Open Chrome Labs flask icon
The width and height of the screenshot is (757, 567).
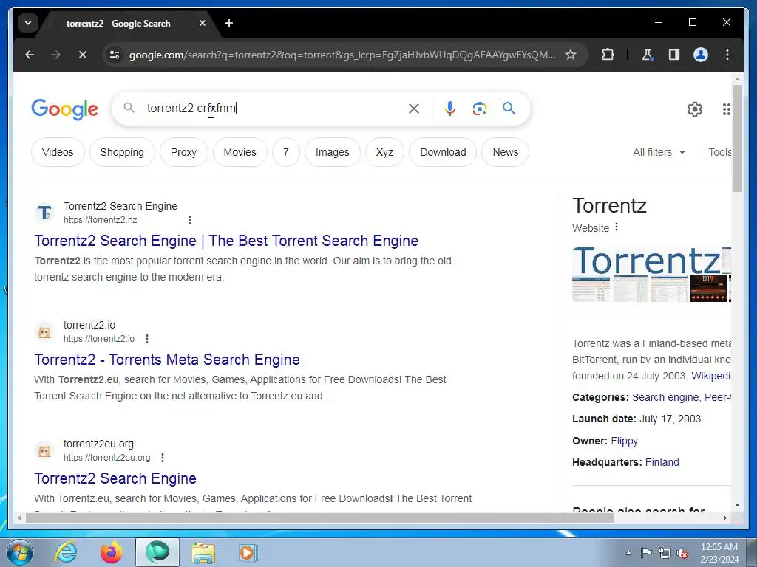pyautogui.click(x=648, y=55)
